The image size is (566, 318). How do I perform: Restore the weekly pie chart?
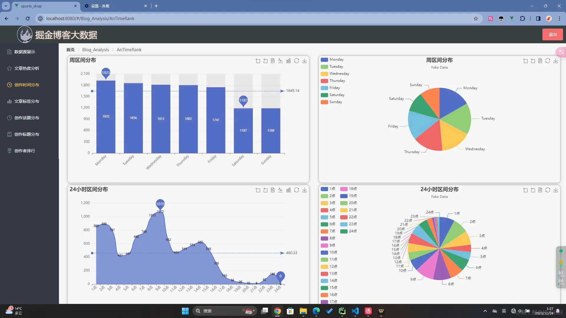[x=548, y=61]
